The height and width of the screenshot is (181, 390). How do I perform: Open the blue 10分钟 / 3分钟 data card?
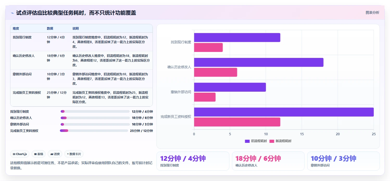pyautogui.click(x=343, y=161)
